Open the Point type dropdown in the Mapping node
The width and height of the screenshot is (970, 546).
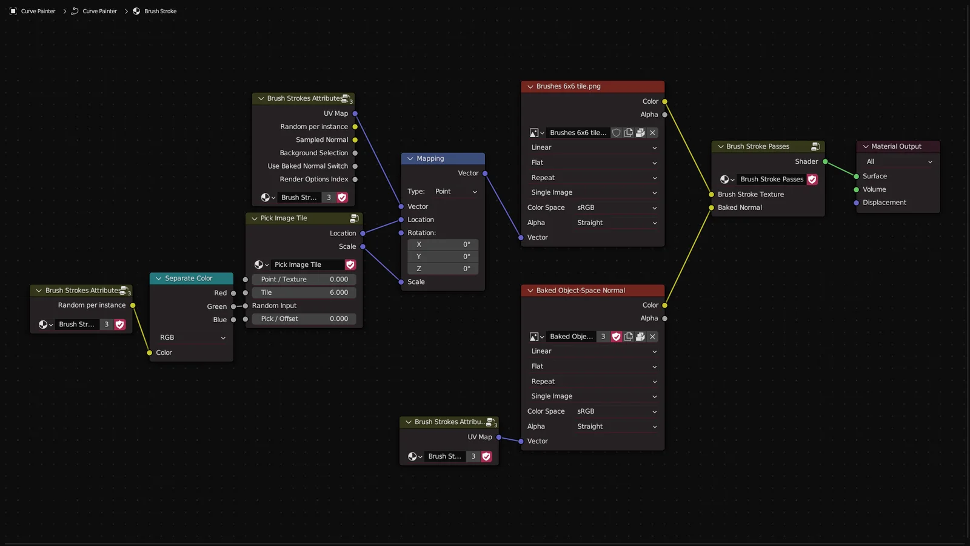456,191
